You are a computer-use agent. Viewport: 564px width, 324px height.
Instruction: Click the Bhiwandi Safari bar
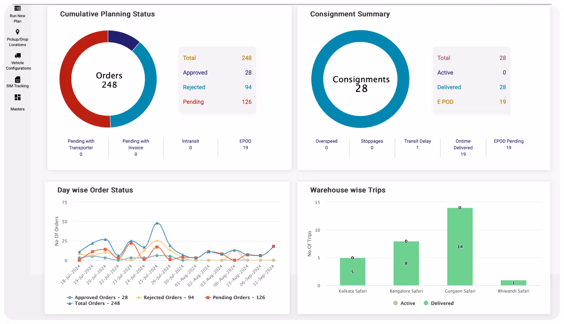pyautogui.click(x=513, y=282)
